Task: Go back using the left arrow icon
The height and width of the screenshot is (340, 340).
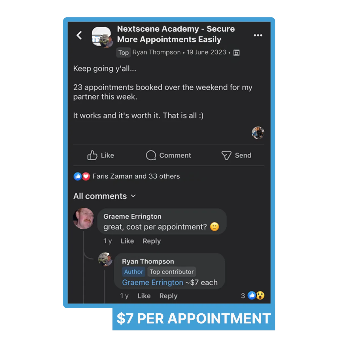Action: [x=79, y=35]
